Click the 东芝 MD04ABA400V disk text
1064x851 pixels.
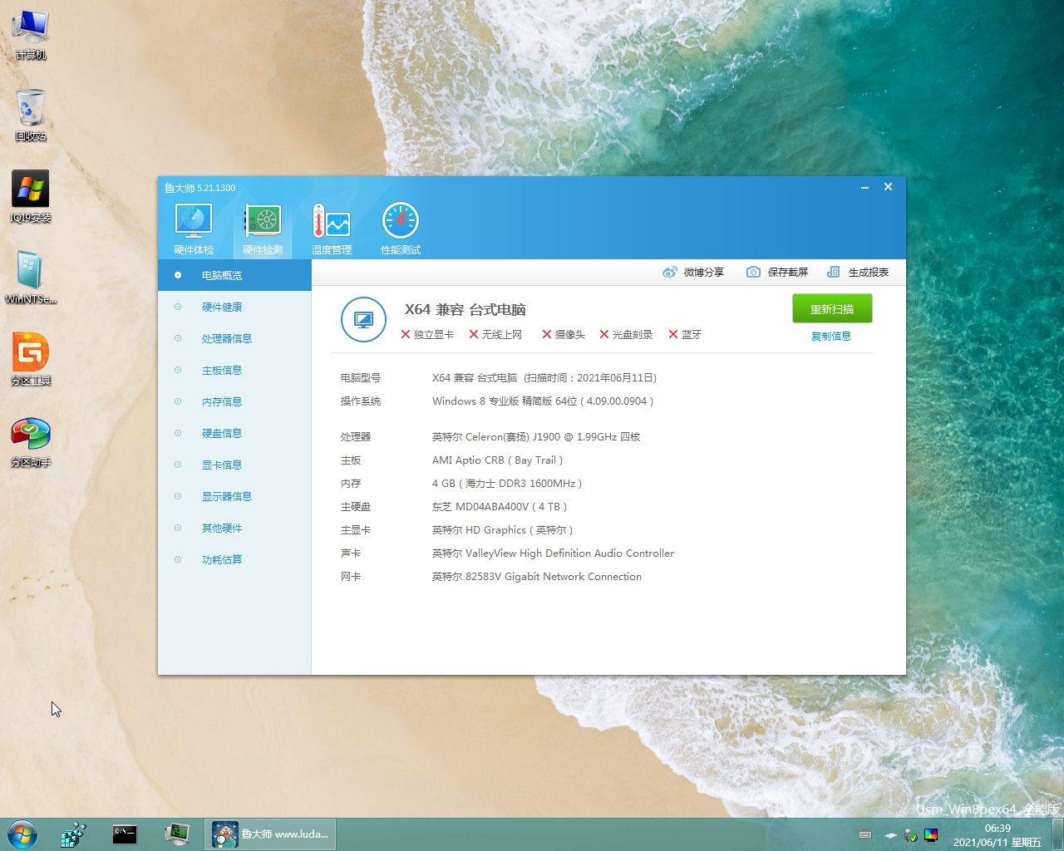500,506
